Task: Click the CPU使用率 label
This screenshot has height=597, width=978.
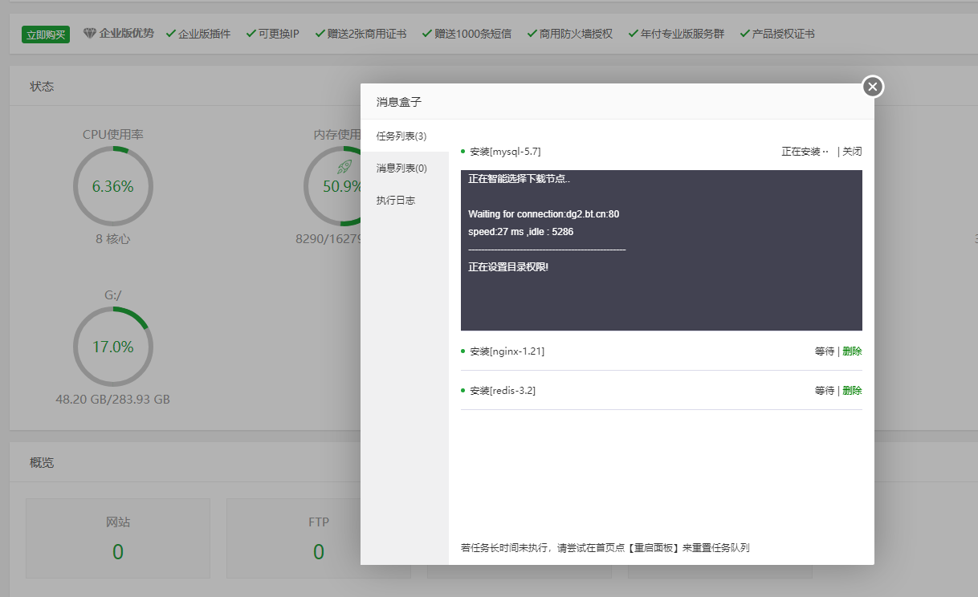Action: [113, 134]
